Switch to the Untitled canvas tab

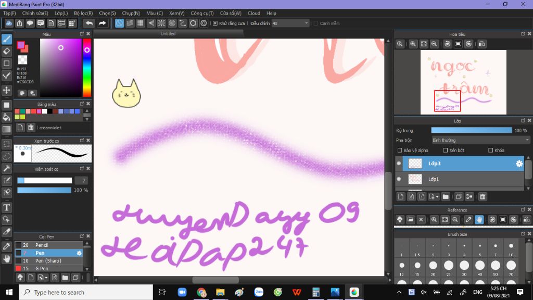pos(168,34)
